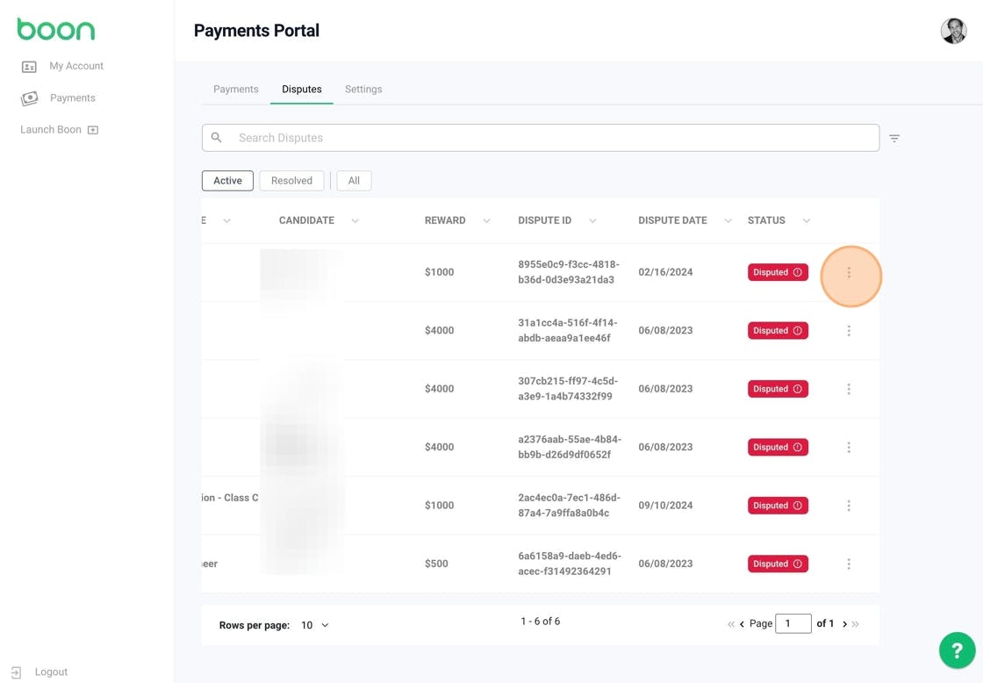Go to previous page arrow

743,624
